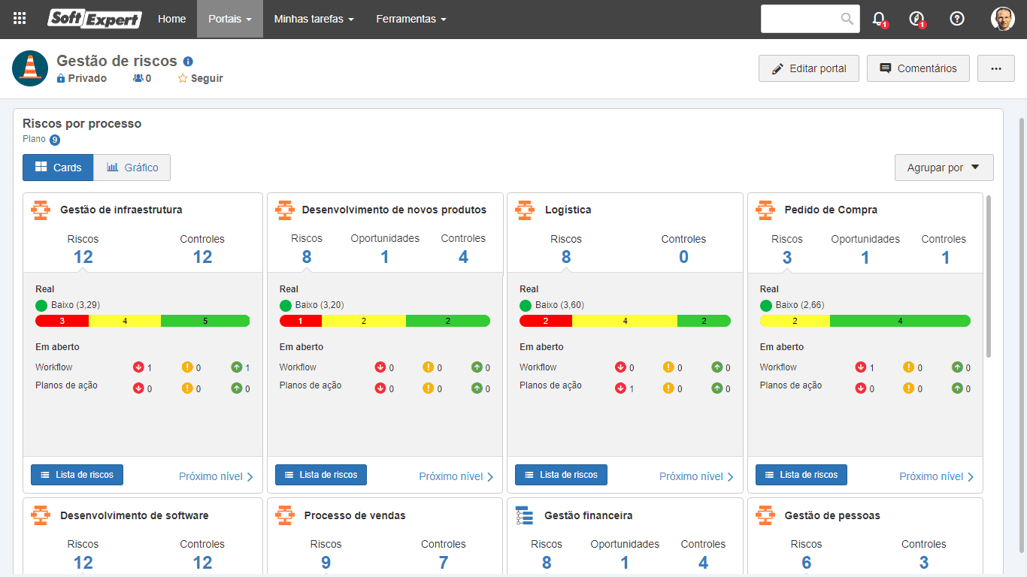Click the user avatar in top bar
Viewport: 1027px width, 577px height.
coord(1002,19)
